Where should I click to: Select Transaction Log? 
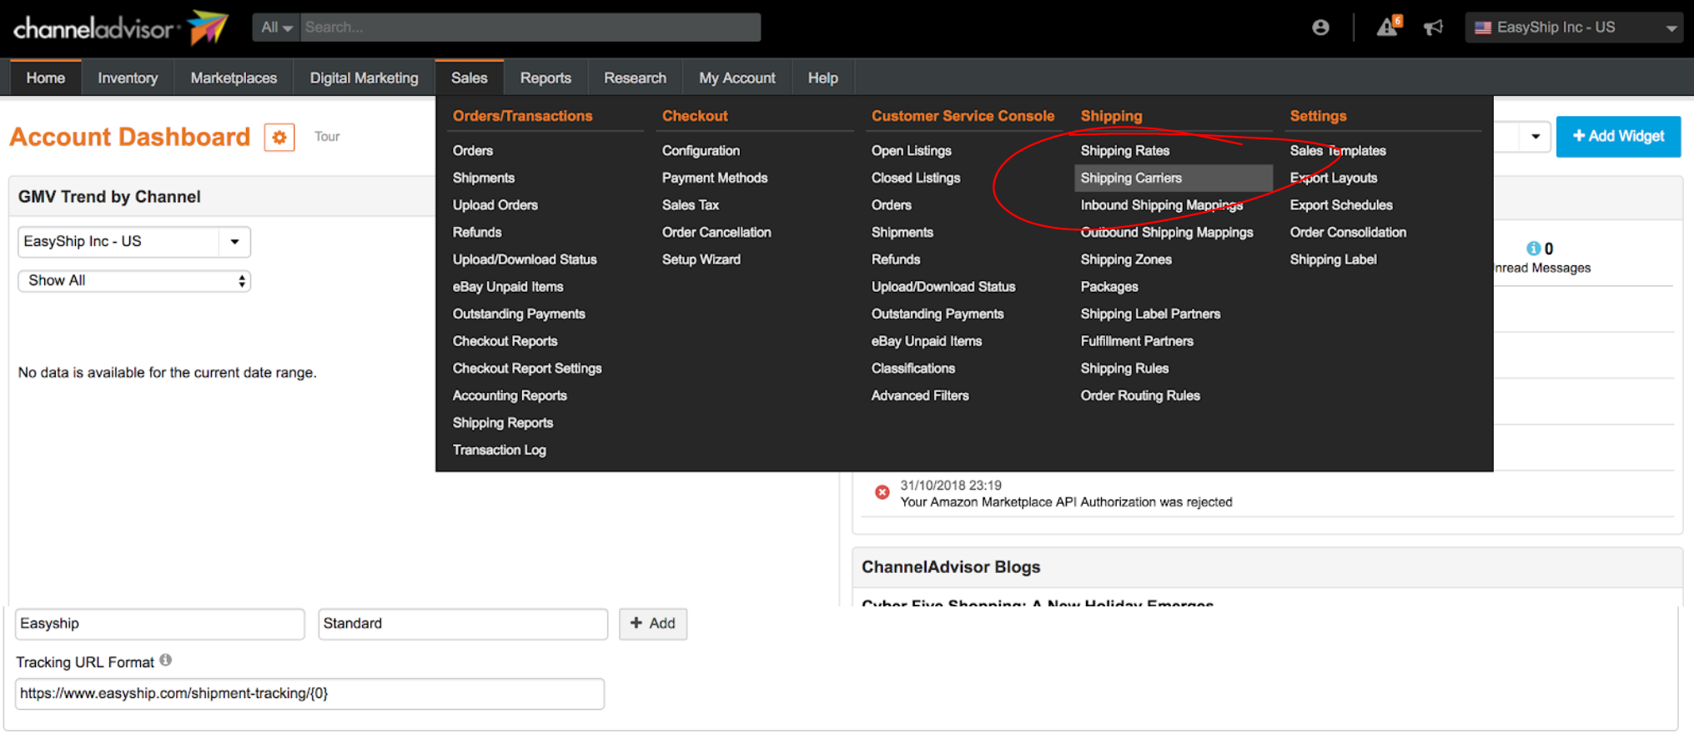click(500, 450)
